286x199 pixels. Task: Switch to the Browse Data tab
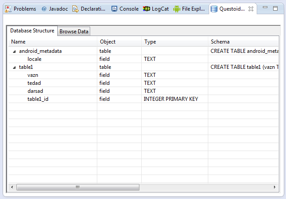[x=74, y=32]
